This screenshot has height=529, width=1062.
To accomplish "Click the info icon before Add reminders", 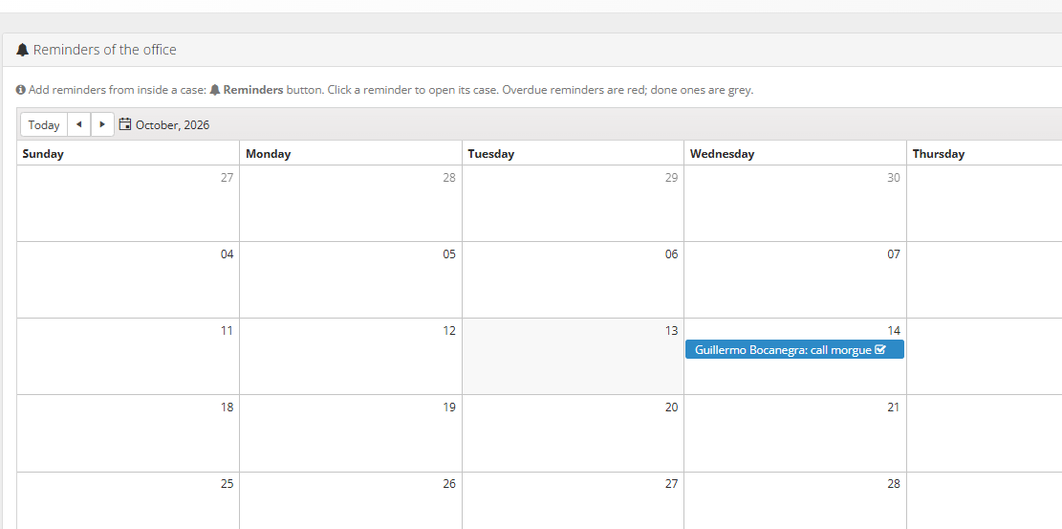I will [21, 90].
